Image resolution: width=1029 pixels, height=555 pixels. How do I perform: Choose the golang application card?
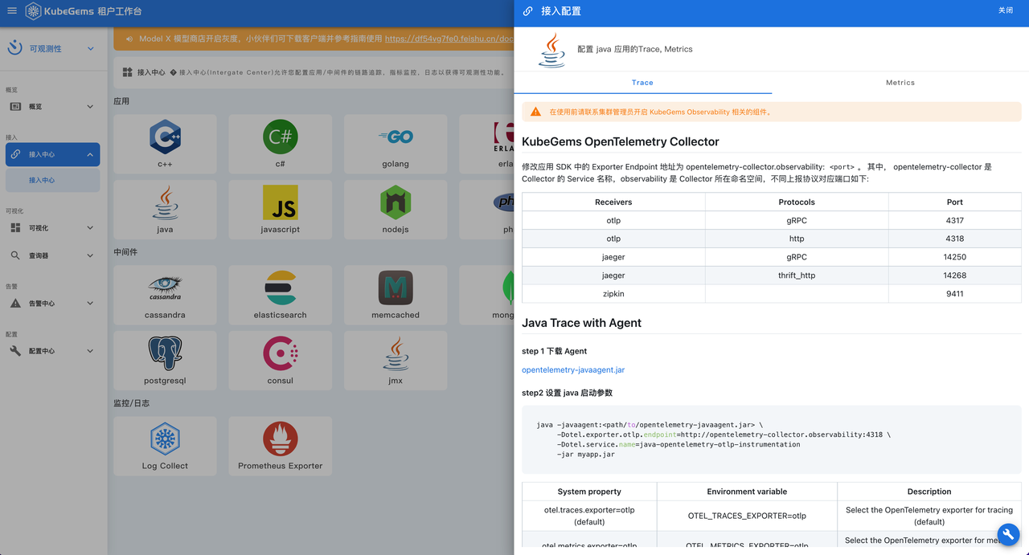[x=396, y=144]
